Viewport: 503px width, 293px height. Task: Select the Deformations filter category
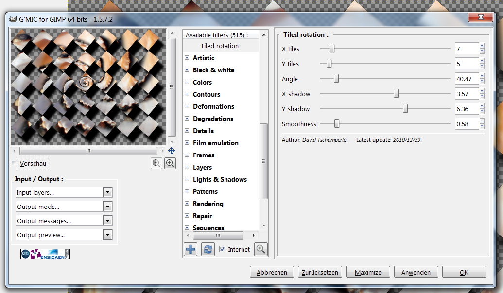213,106
